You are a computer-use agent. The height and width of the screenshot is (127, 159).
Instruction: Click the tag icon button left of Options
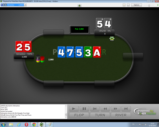[x=124, y=5]
